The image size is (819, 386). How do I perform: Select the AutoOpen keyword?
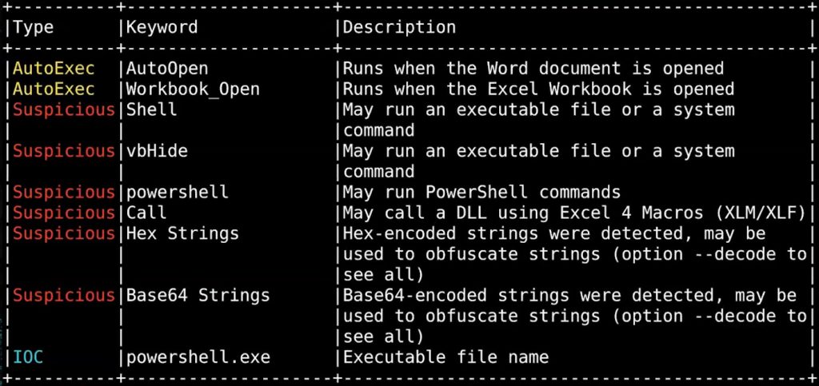pyautogui.click(x=167, y=69)
